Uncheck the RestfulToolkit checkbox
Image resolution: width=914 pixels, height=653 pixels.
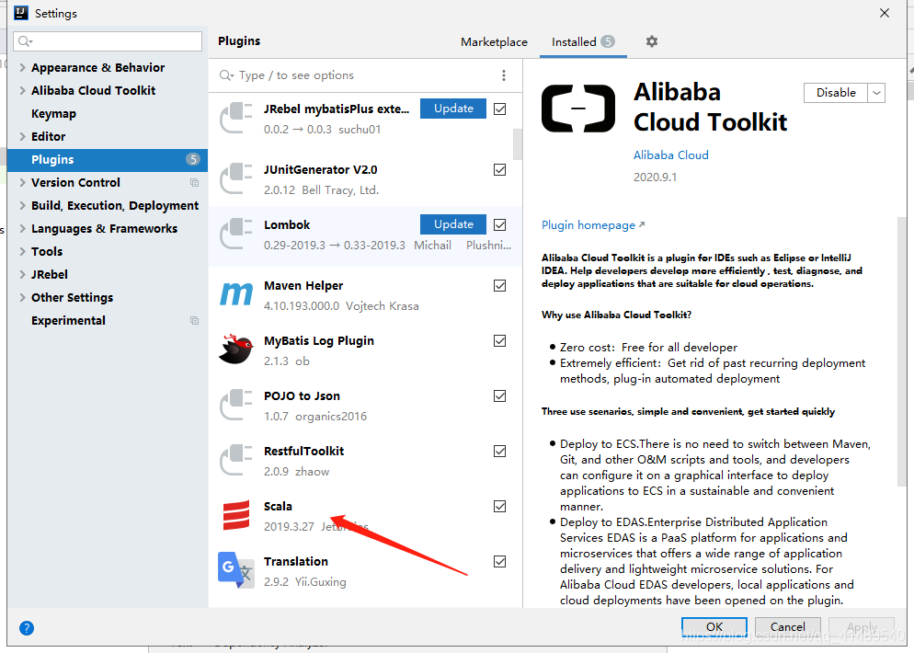(499, 452)
